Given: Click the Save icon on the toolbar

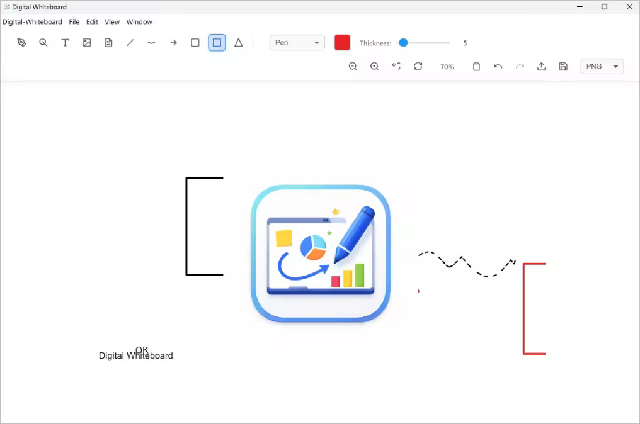Looking at the screenshot, I should tap(563, 66).
